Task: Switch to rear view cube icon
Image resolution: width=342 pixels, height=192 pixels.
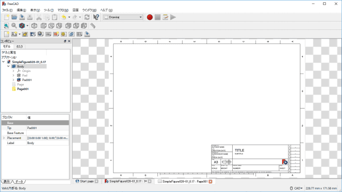Action: [68, 25]
